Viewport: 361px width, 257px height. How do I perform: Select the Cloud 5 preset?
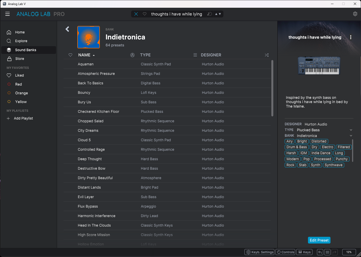pyautogui.click(x=167, y=140)
